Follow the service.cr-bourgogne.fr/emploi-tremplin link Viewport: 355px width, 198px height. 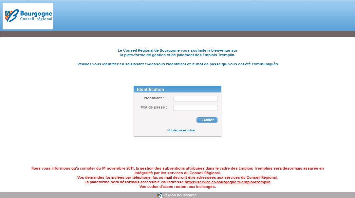[x=227, y=182]
